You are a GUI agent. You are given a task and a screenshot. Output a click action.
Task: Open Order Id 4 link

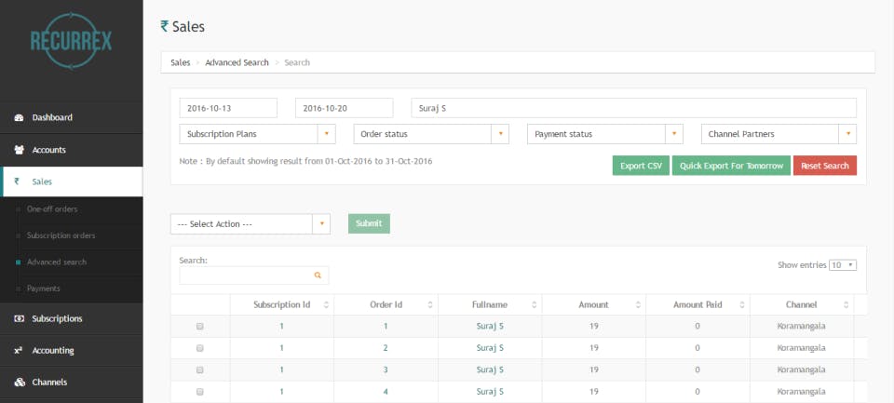click(x=386, y=392)
